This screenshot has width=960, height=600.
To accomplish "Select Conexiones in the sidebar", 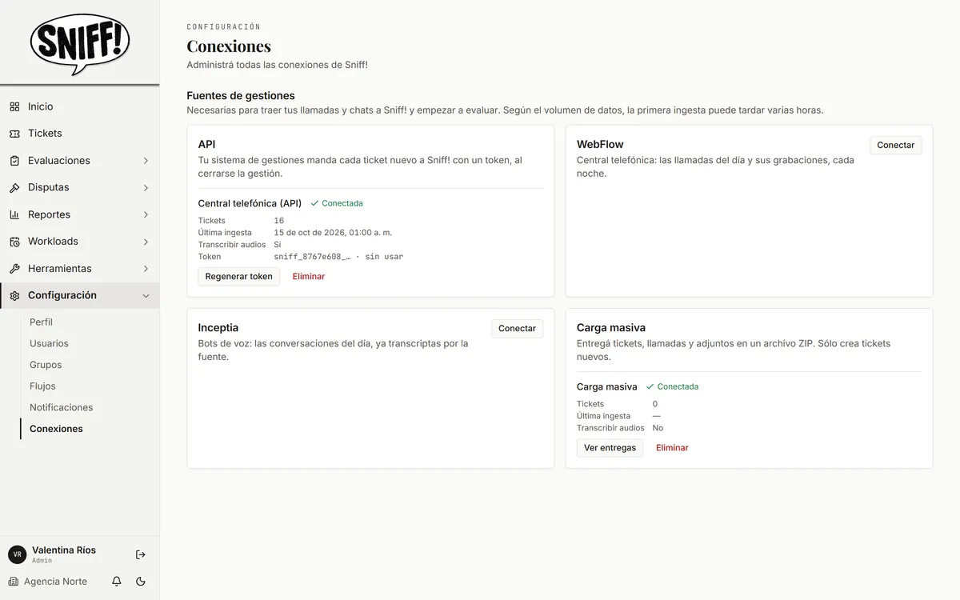I will 56,429.
